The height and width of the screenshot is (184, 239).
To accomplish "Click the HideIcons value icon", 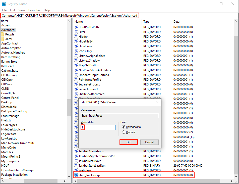I will tap(76, 46).
